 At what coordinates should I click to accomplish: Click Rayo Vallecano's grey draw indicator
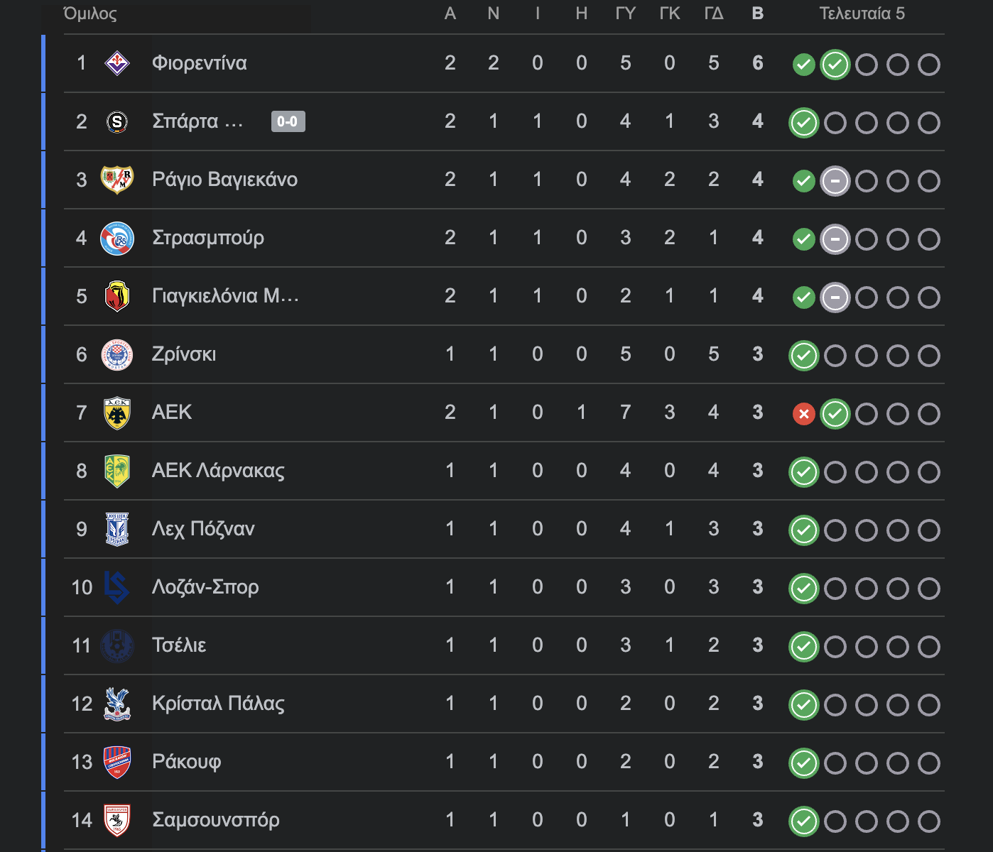coord(835,181)
